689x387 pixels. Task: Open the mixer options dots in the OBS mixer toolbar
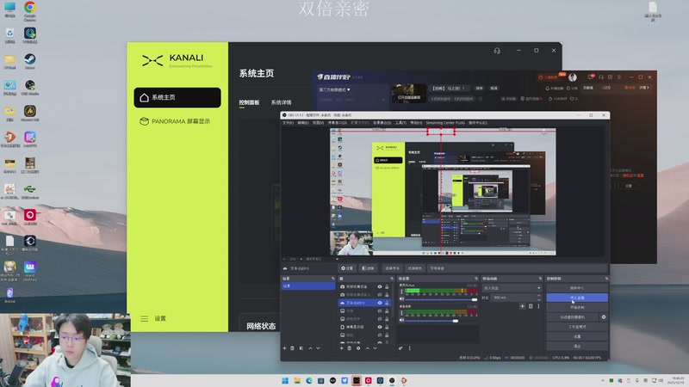(410, 348)
